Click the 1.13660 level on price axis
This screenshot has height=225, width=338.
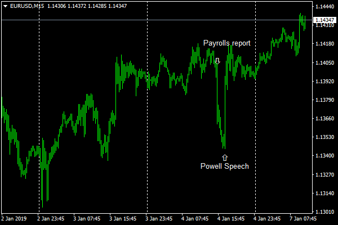coord(324,119)
